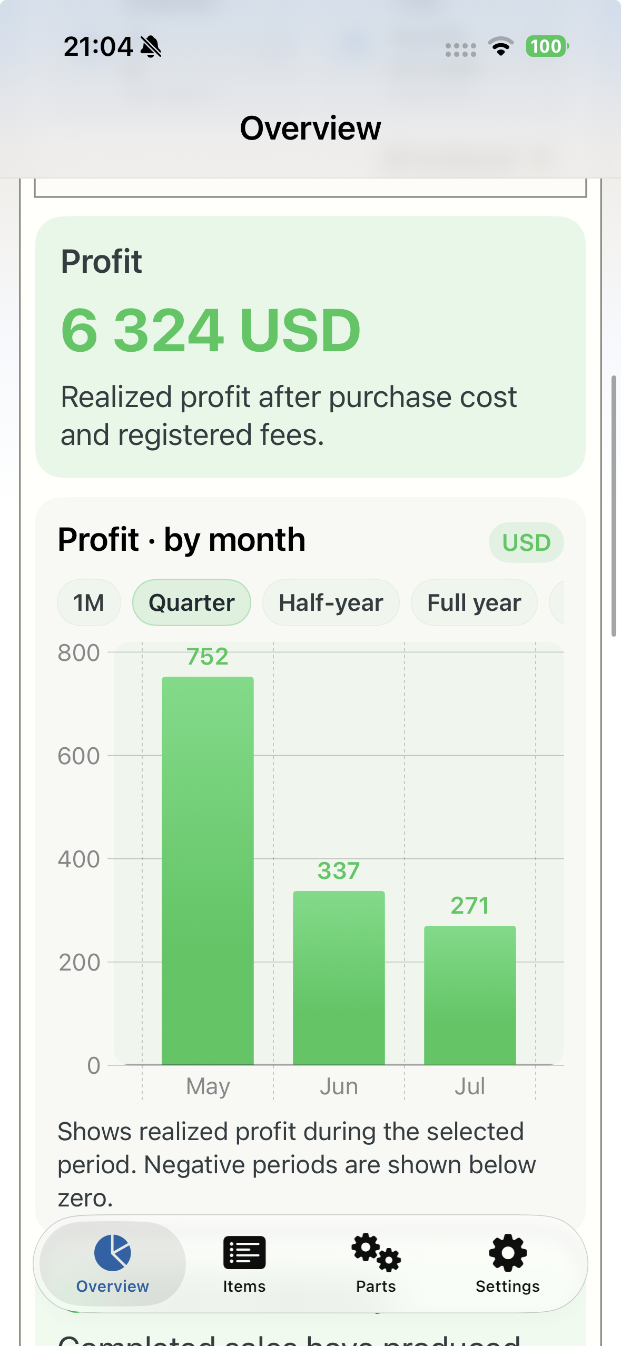This screenshot has width=621, height=1346.
Task: Tap the Jun 337 profit bar
Action: [x=339, y=978]
